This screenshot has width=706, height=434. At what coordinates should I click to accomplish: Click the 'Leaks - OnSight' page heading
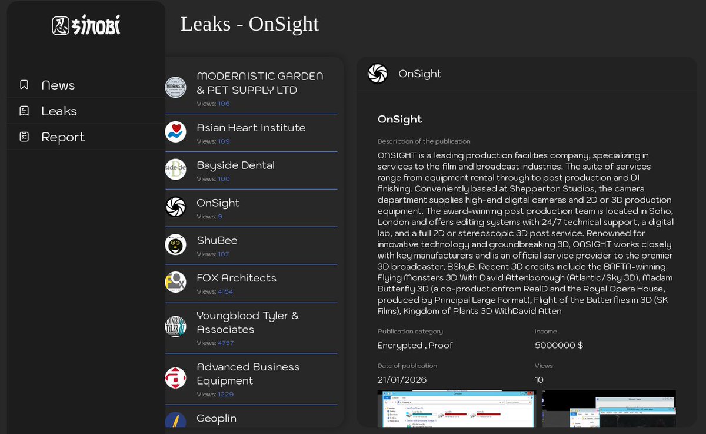[249, 24]
